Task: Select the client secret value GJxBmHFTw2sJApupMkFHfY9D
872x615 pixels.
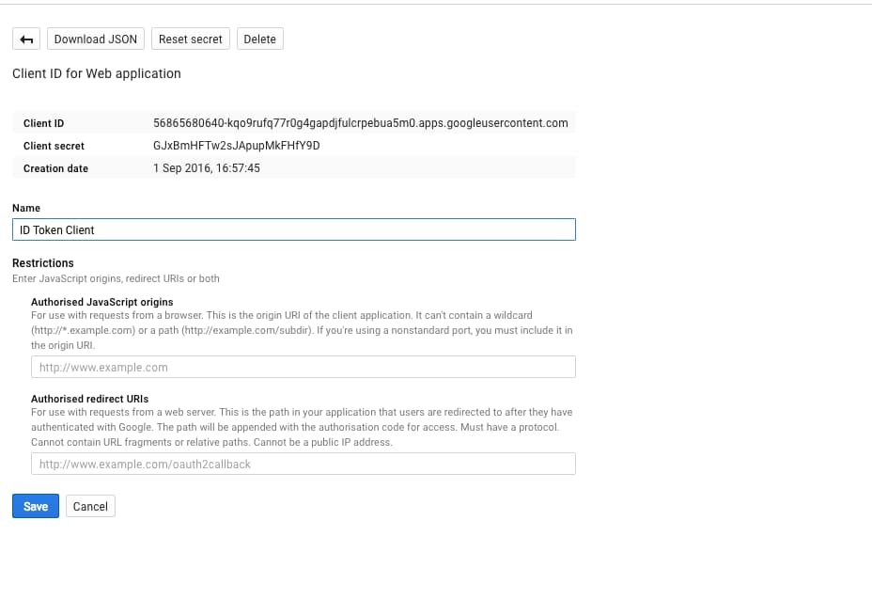Action: point(237,146)
